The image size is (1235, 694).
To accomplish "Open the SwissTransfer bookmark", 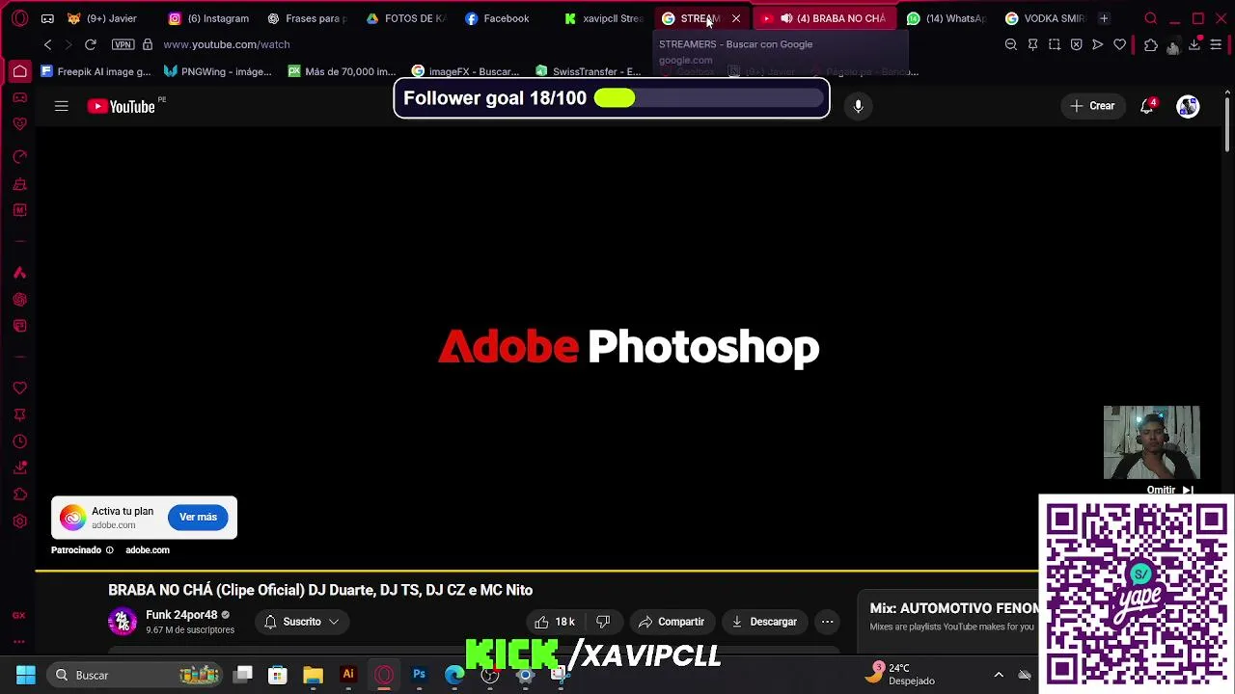I will pos(588,71).
